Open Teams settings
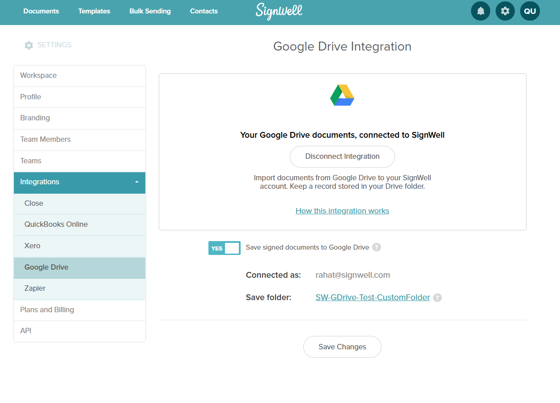560x403 pixels. [80, 161]
